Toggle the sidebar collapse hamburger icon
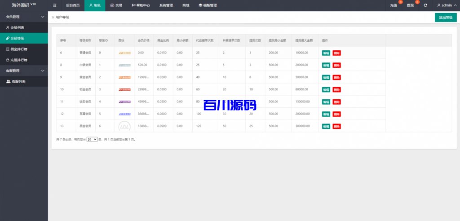Viewport: 460px width, 221px height. point(54,5)
